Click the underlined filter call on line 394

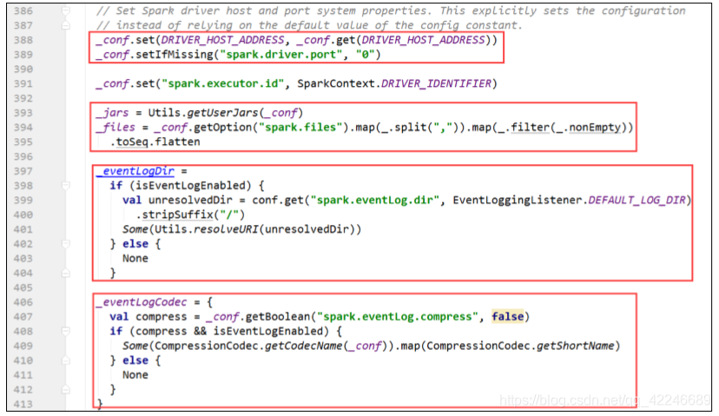click(x=530, y=128)
